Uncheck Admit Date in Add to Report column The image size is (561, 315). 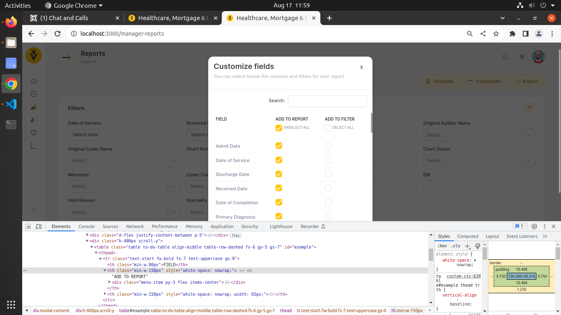279,146
